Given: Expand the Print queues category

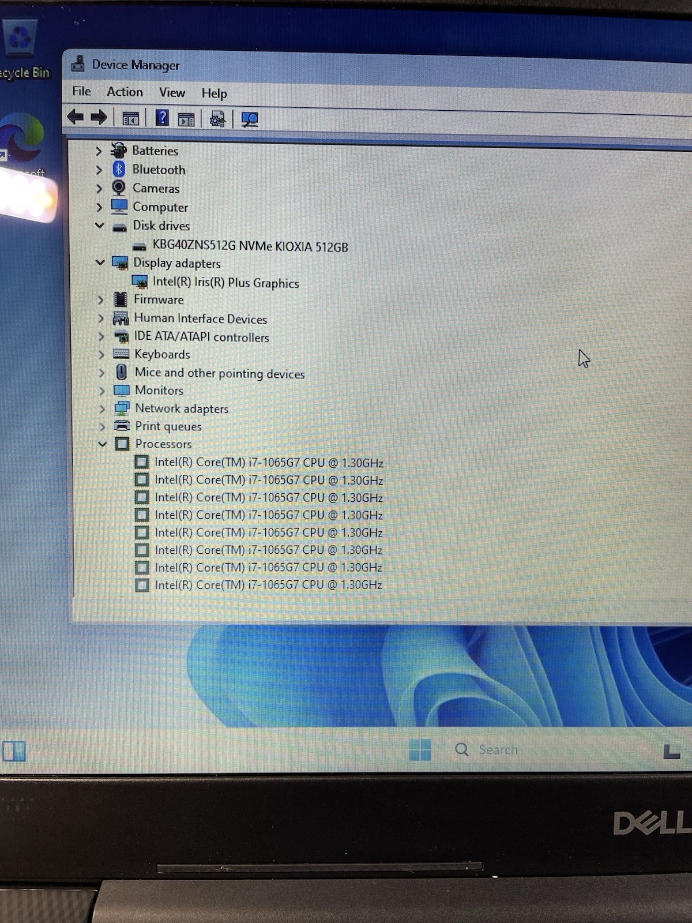Looking at the screenshot, I should tap(103, 426).
